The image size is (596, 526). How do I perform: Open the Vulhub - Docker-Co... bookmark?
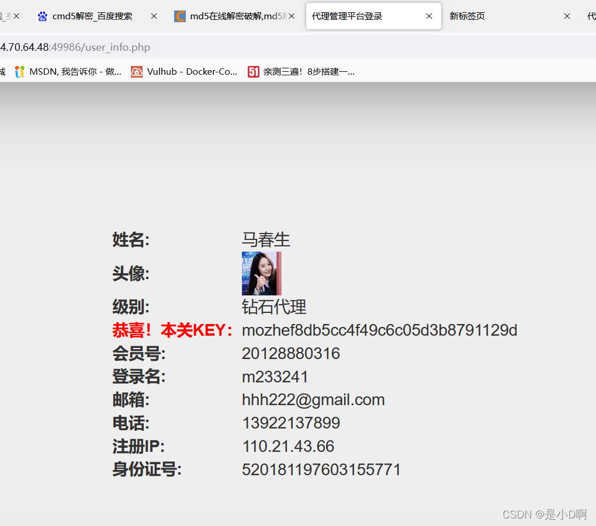point(184,71)
